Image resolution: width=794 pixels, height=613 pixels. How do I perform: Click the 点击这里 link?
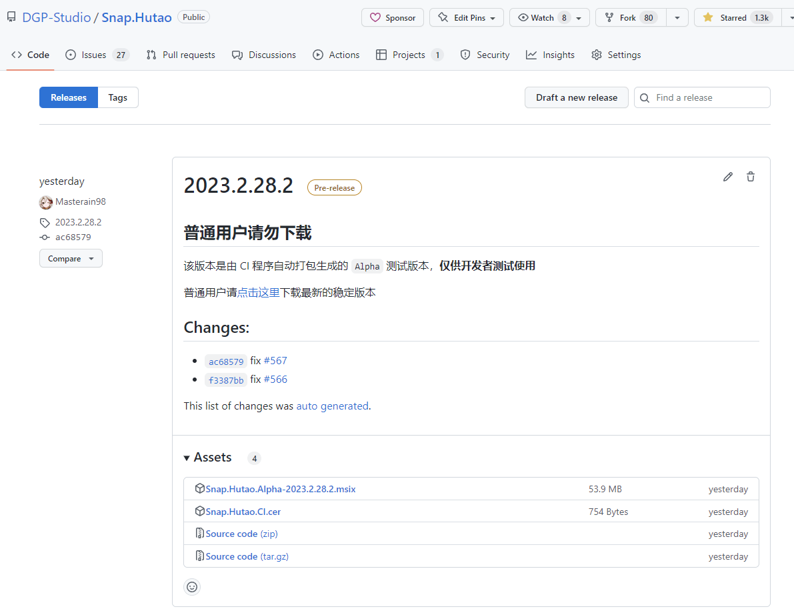point(258,292)
